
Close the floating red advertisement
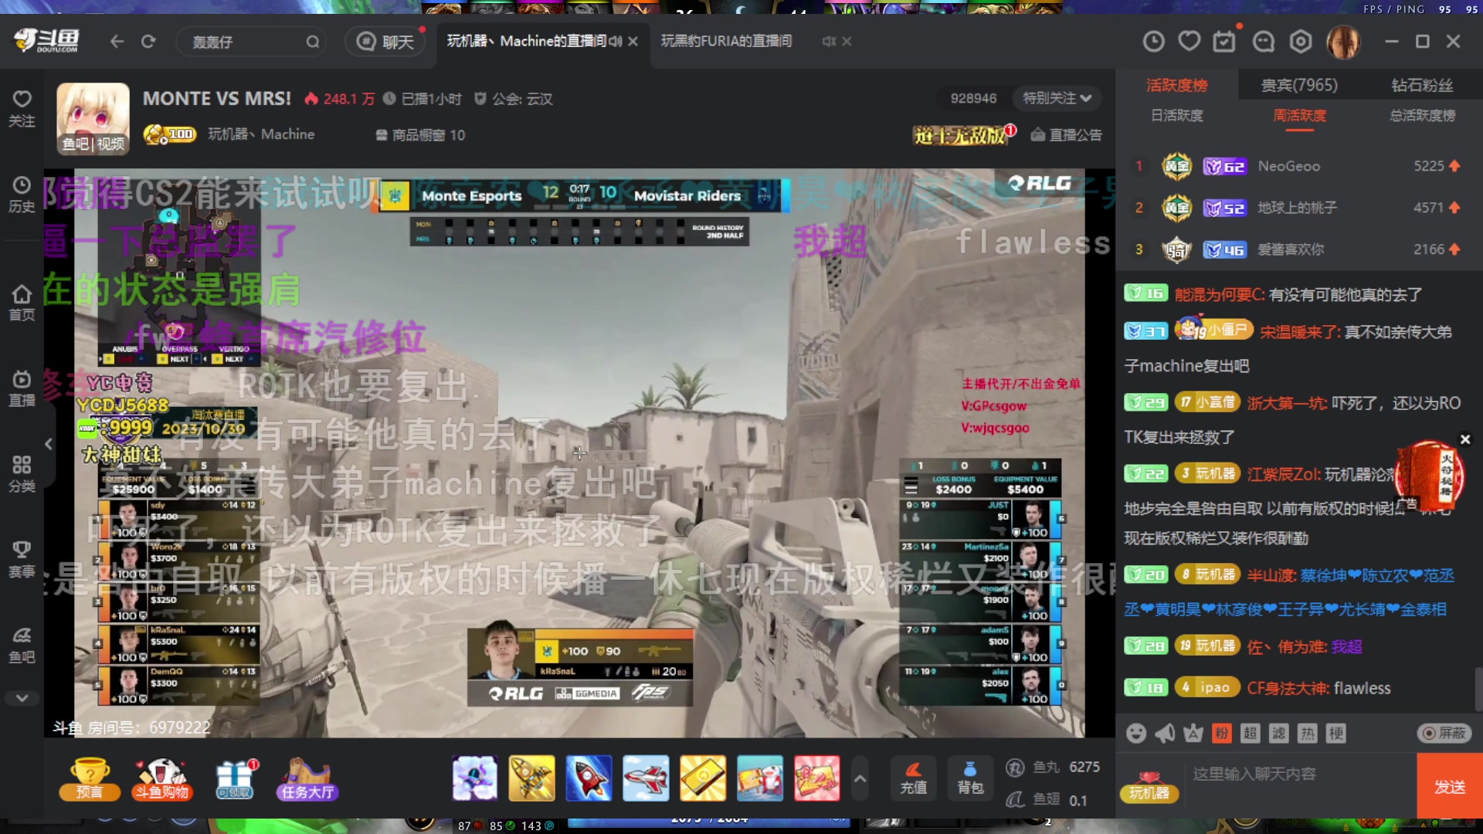1464,439
